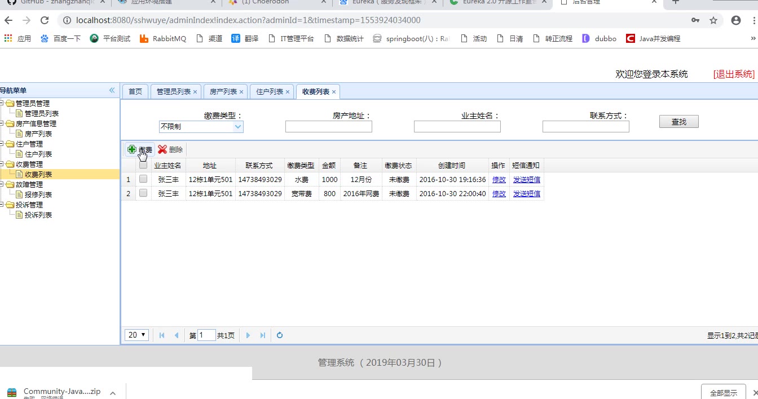The image size is (758, 399).
Task: Click the next page arrow in pagination
Action: pyautogui.click(x=248, y=335)
